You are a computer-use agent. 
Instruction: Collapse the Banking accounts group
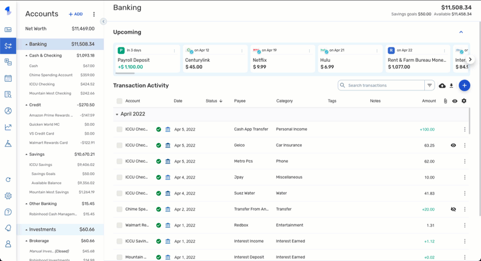click(26, 45)
